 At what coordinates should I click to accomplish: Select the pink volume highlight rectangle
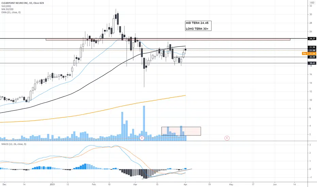[x=181, y=131]
